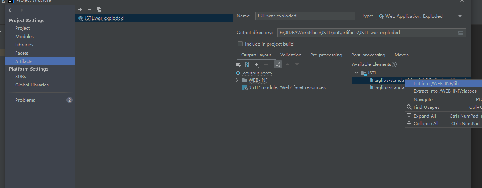The height and width of the screenshot is (188, 482).
Task: Click the Expand All icon in context menu
Action: (409, 116)
